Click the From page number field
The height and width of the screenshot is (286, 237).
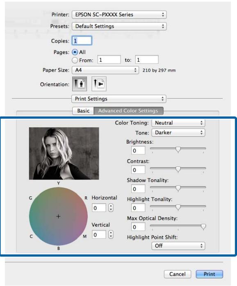pyautogui.click(x=109, y=60)
